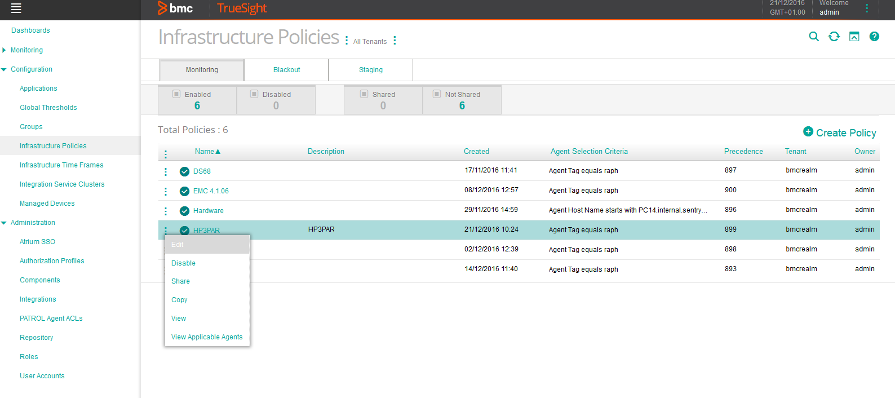Open Integrations in sidebar

pyautogui.click(x=38, y=299)
